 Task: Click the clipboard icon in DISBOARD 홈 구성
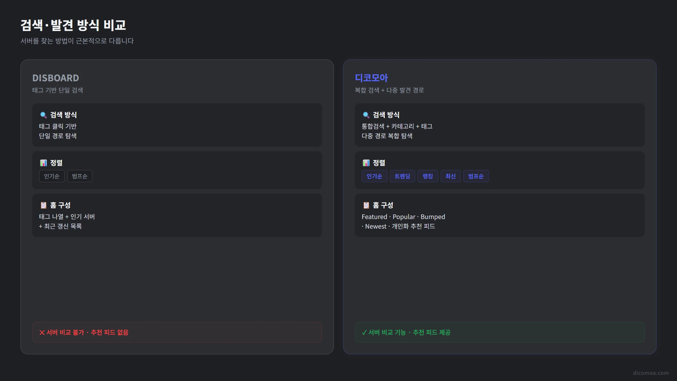point(43,205)
